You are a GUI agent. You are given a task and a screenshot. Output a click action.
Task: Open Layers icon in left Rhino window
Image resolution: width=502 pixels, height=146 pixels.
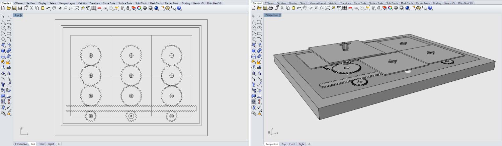[134, 8]
